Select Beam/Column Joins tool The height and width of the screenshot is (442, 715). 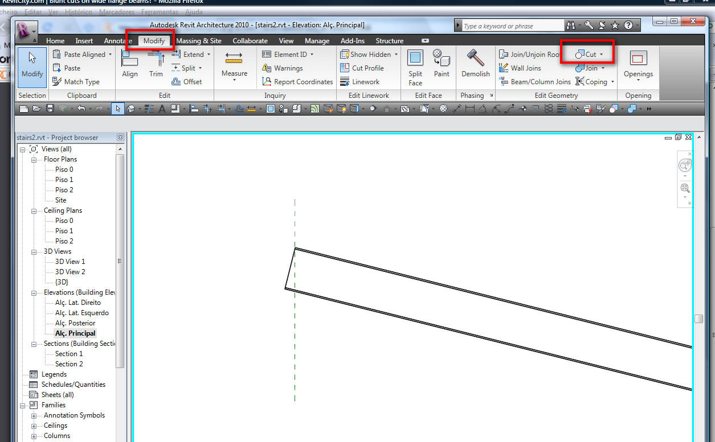(534, 82)
